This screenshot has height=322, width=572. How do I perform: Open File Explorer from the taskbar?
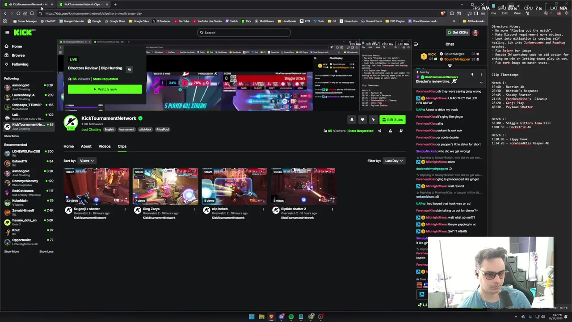(x=261, y=317)
